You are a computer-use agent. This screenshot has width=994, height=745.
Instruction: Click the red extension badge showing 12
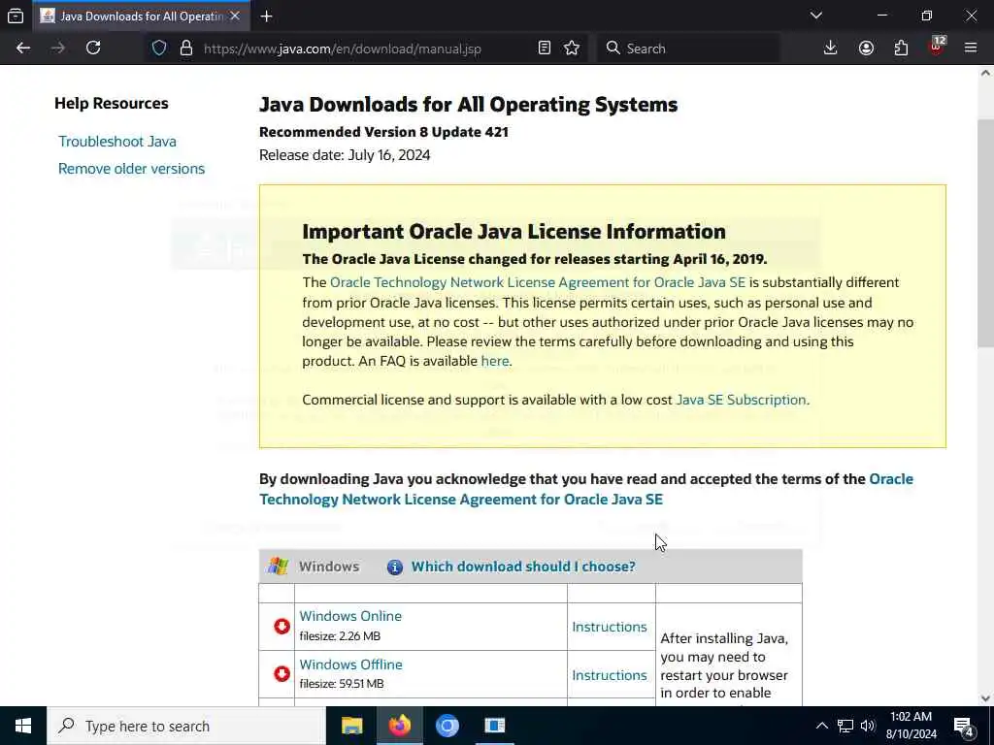pyautogui.click(x=937, y=47)
